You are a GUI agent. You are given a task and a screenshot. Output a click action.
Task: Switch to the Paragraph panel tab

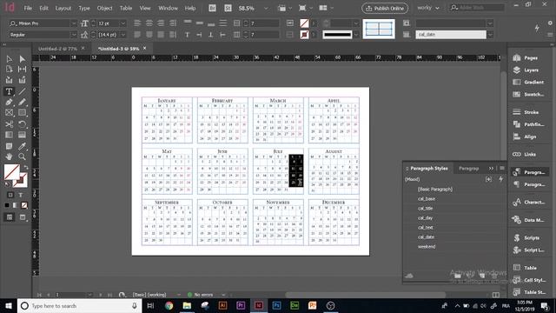pos(468,169)
